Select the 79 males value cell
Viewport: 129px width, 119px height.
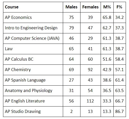(72, 28)
